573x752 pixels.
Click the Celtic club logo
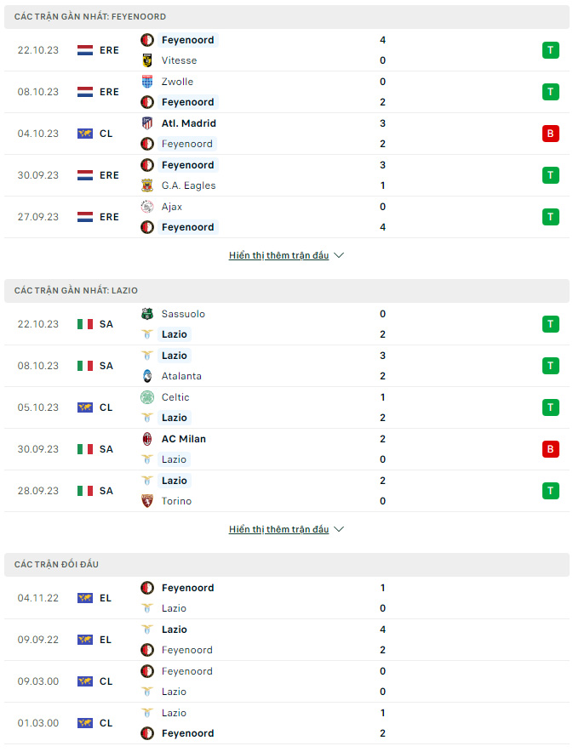(147, 397)
